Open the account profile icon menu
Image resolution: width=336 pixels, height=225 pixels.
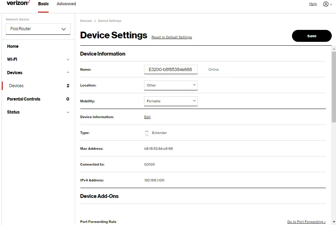326,4
